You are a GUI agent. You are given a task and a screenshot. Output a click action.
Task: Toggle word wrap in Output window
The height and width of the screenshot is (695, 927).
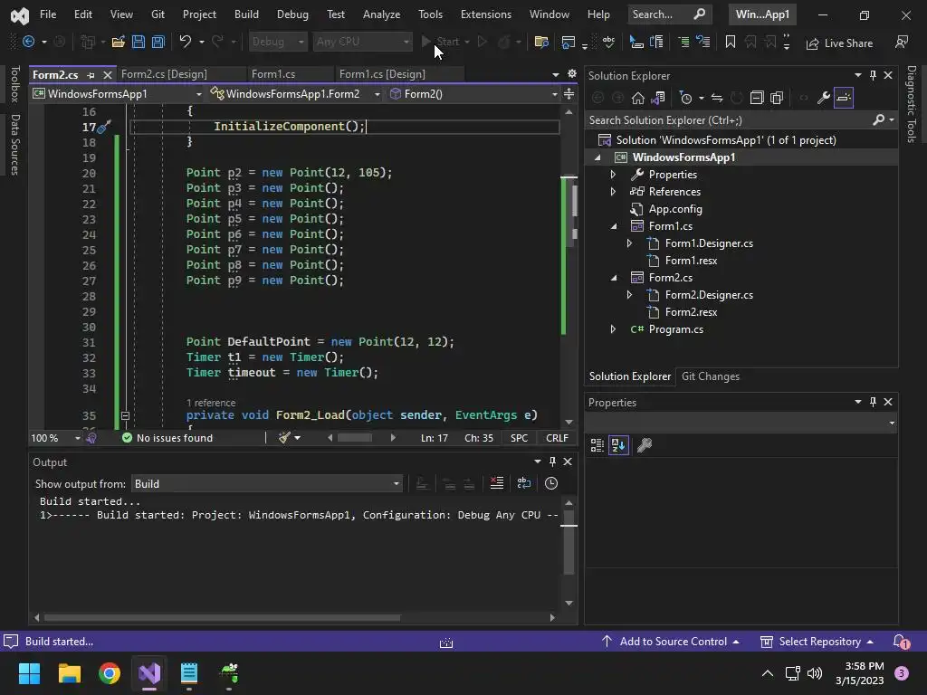pyautogui.click(x=524, y=483)
